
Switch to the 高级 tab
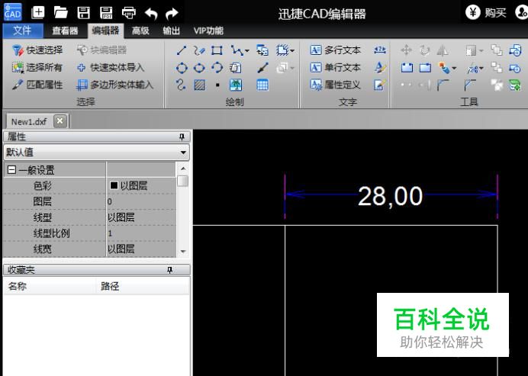(x=140, y=31)
